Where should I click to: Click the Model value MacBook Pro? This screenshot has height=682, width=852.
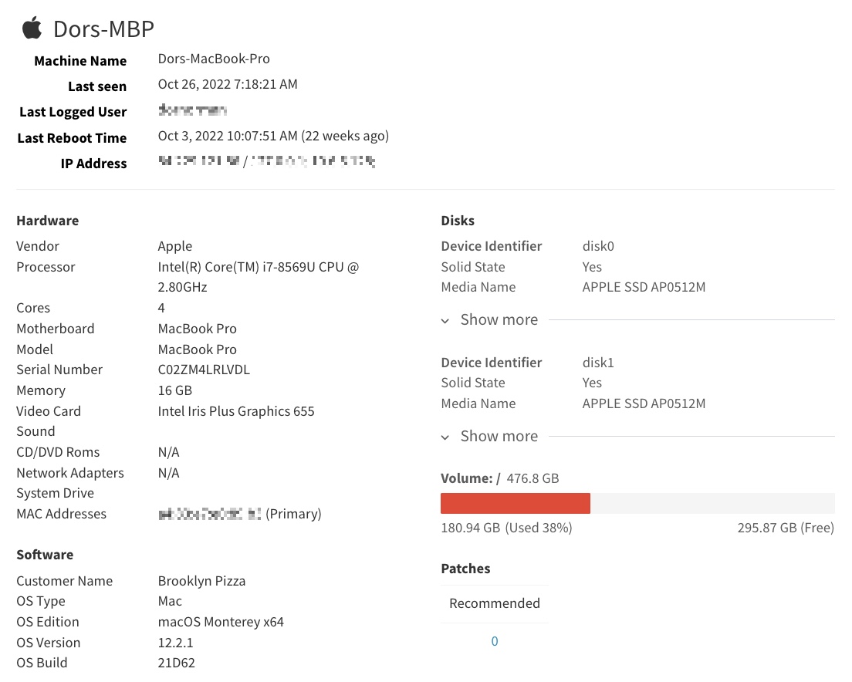pos(198,349)
